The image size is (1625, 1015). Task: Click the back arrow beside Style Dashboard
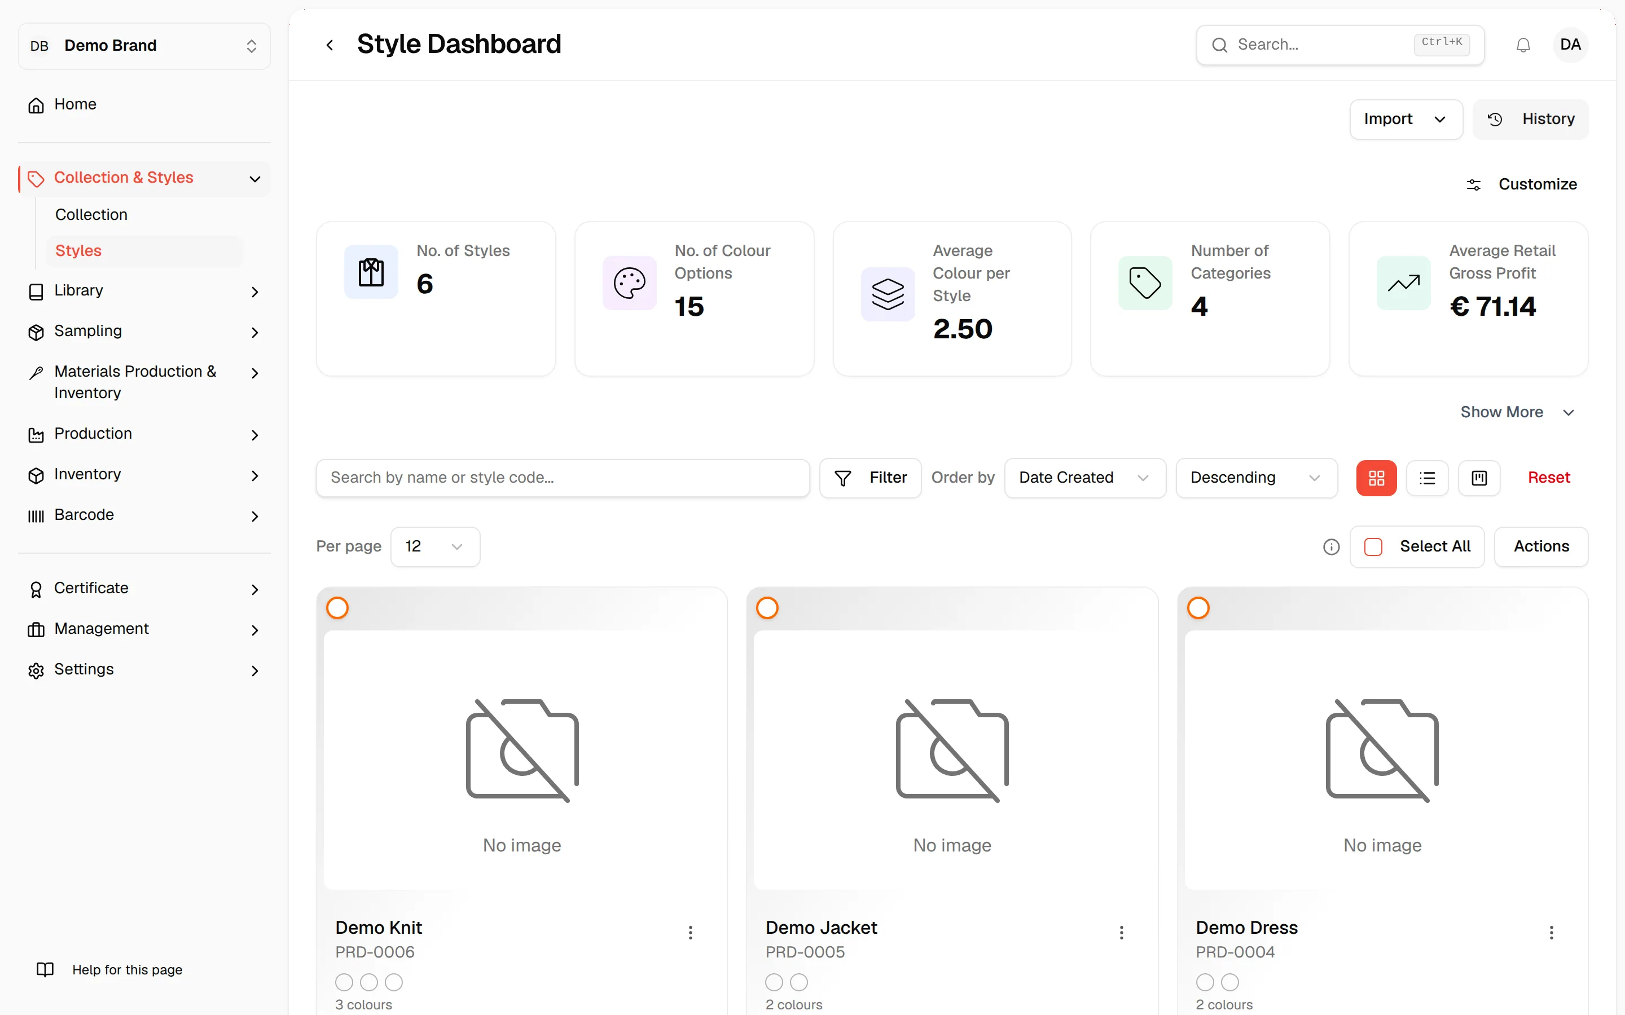[330, 45]
